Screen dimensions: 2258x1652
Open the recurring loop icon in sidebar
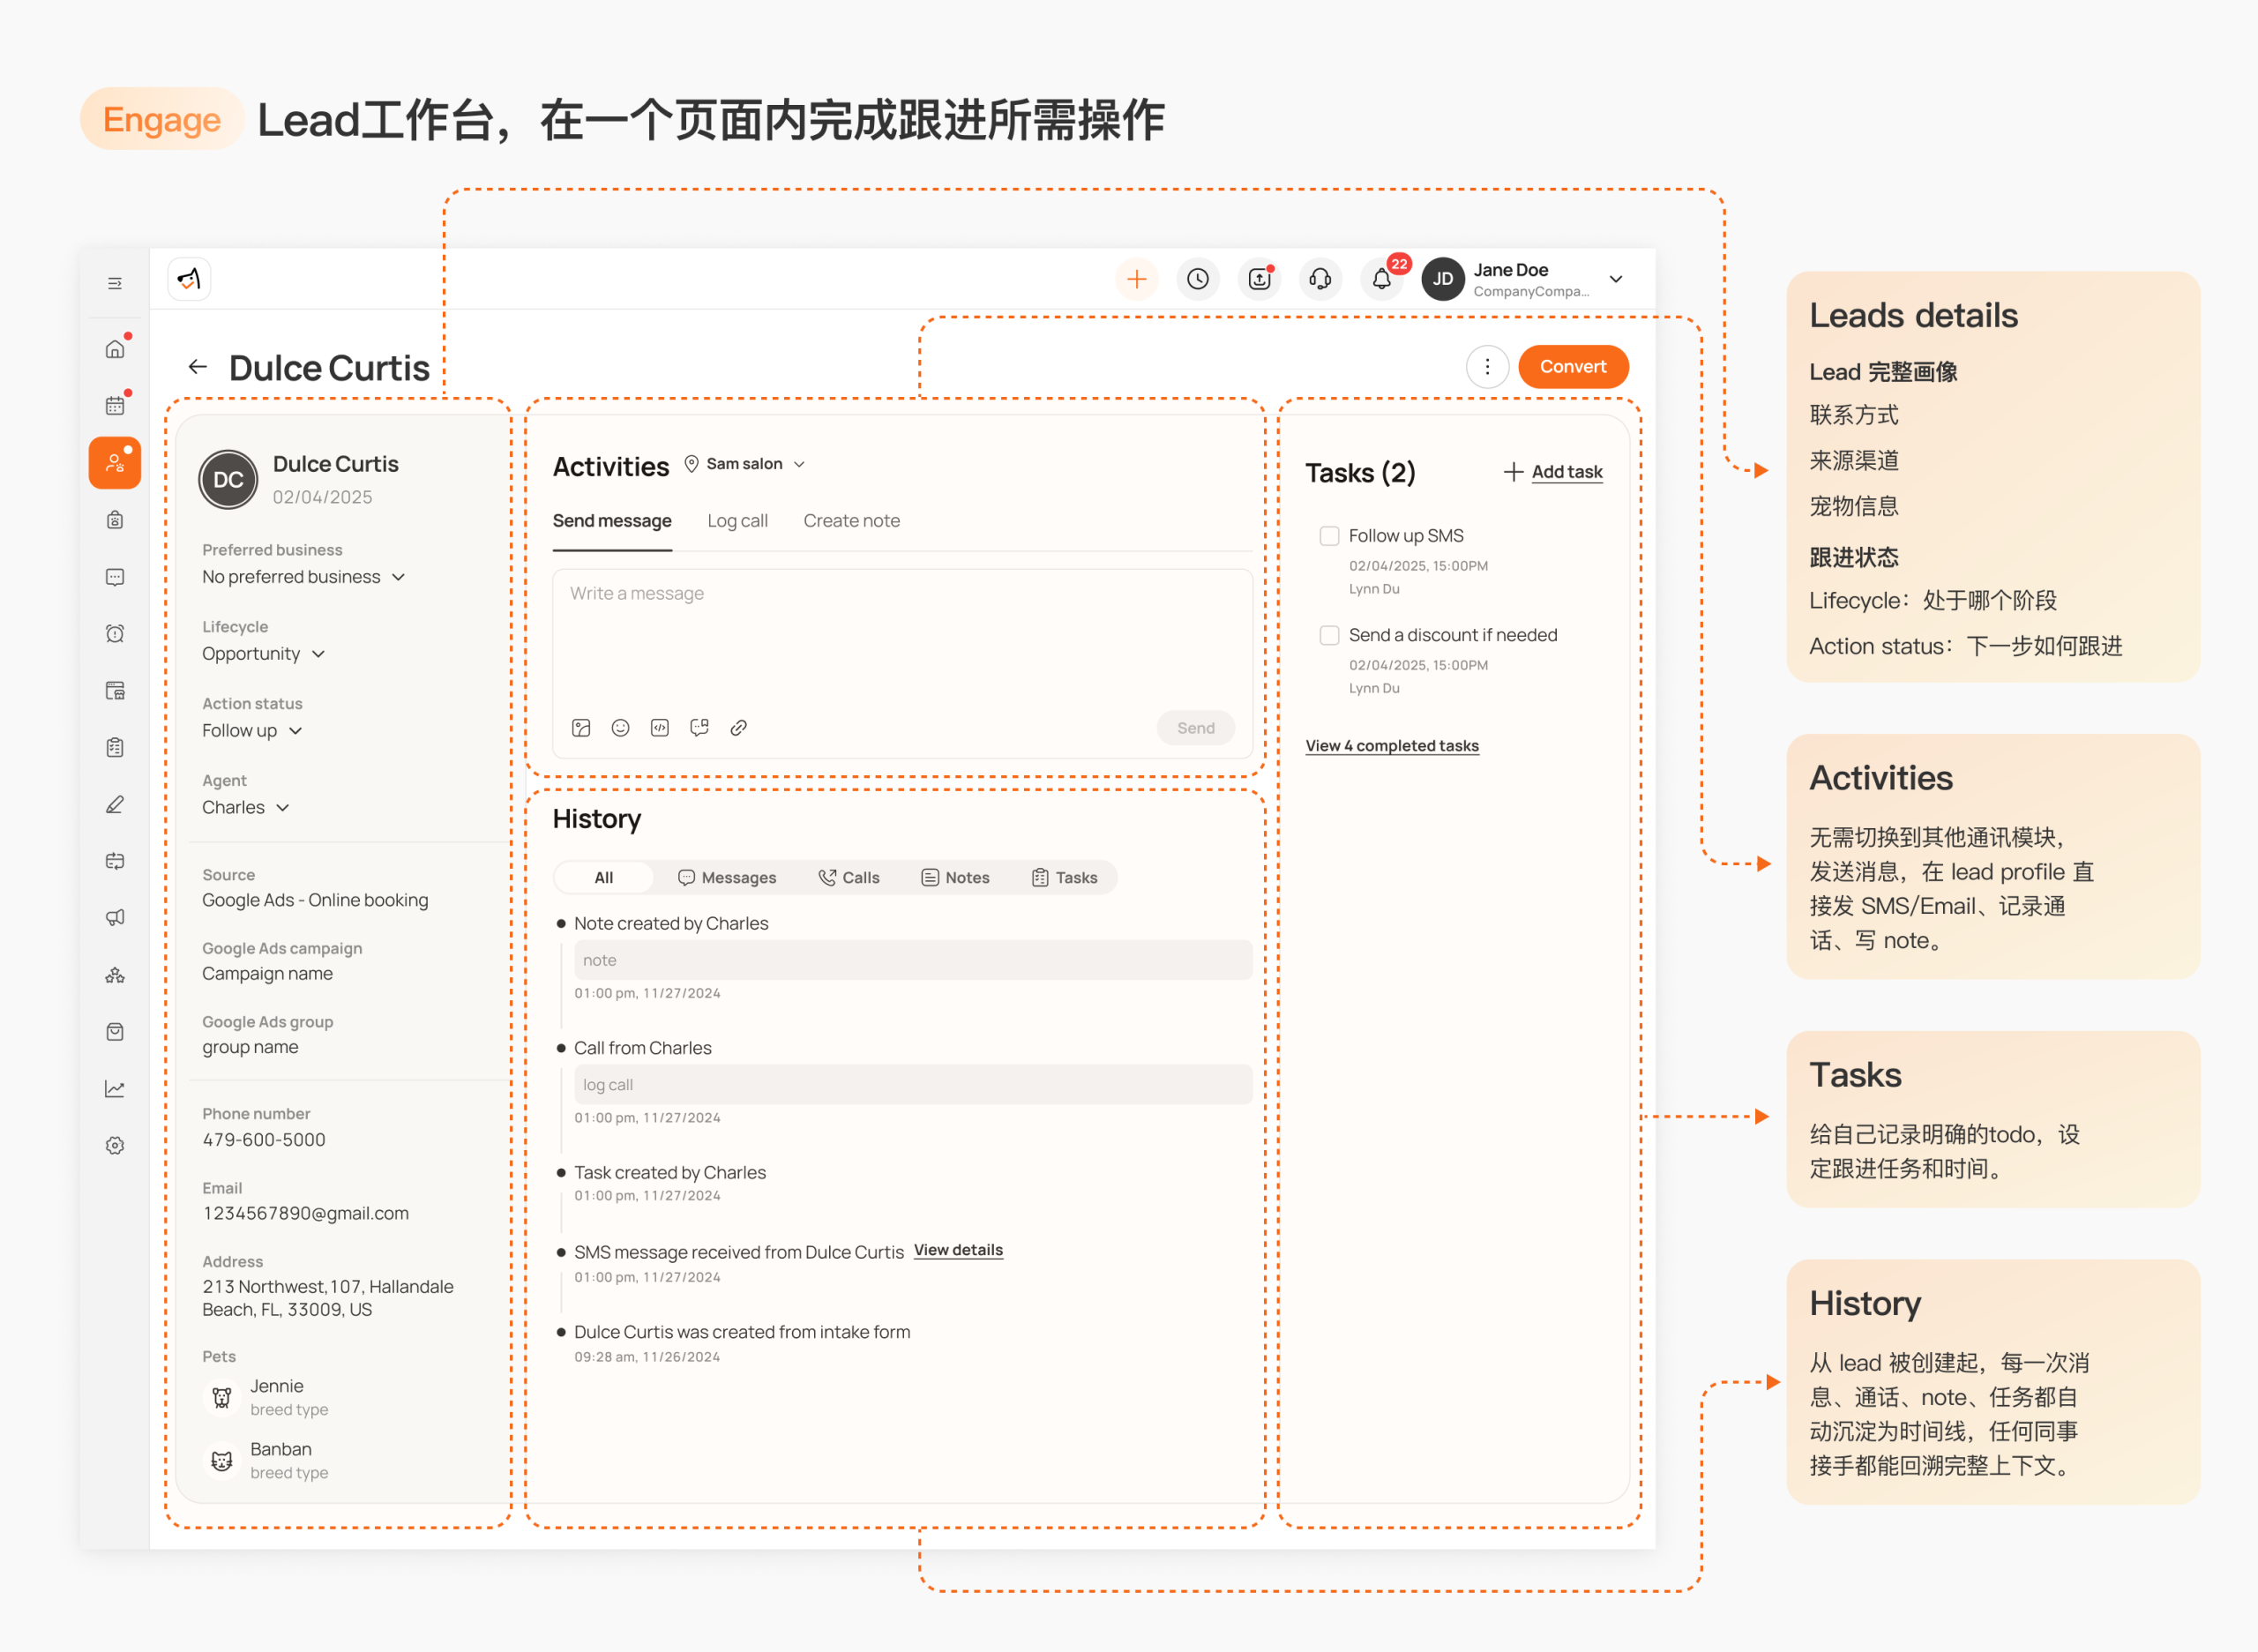tap(115, 861)
